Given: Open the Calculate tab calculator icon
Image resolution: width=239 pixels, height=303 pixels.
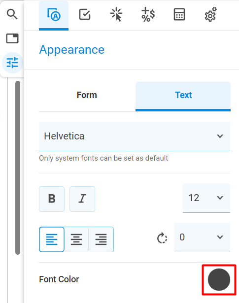Looking at the screenshot, I should click(x=179, y=14).
